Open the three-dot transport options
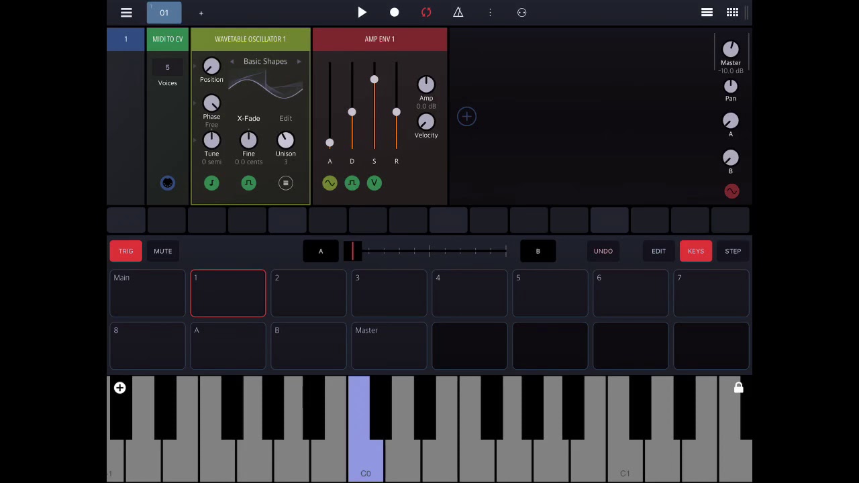The width and height of the screenshot is (859, 483). tap(490, 13)
